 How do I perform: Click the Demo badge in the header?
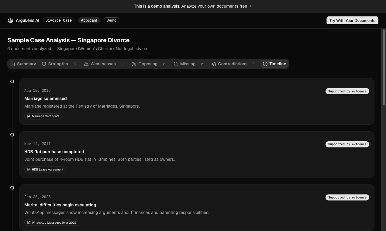click(111, 20)
